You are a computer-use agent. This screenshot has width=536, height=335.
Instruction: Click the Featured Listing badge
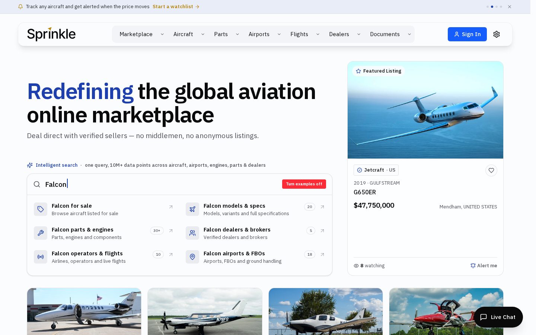[x=379, y=71]
